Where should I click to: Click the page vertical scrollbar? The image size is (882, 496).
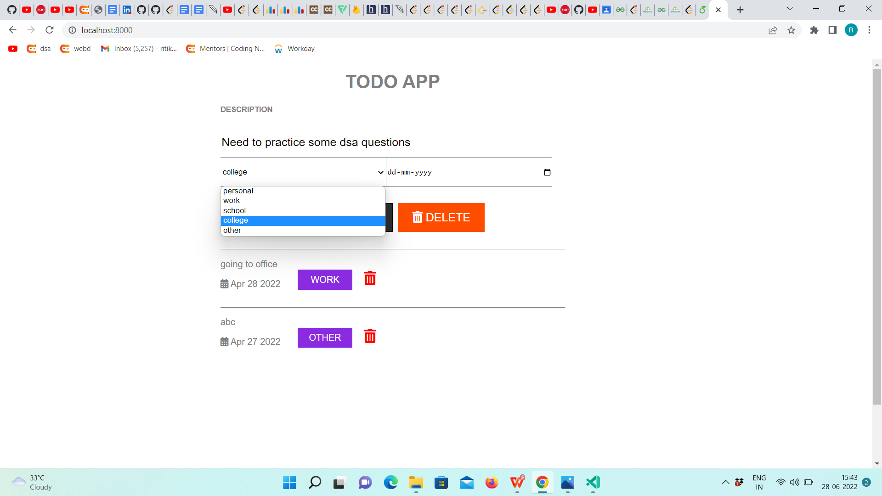[x=877, y=237]
